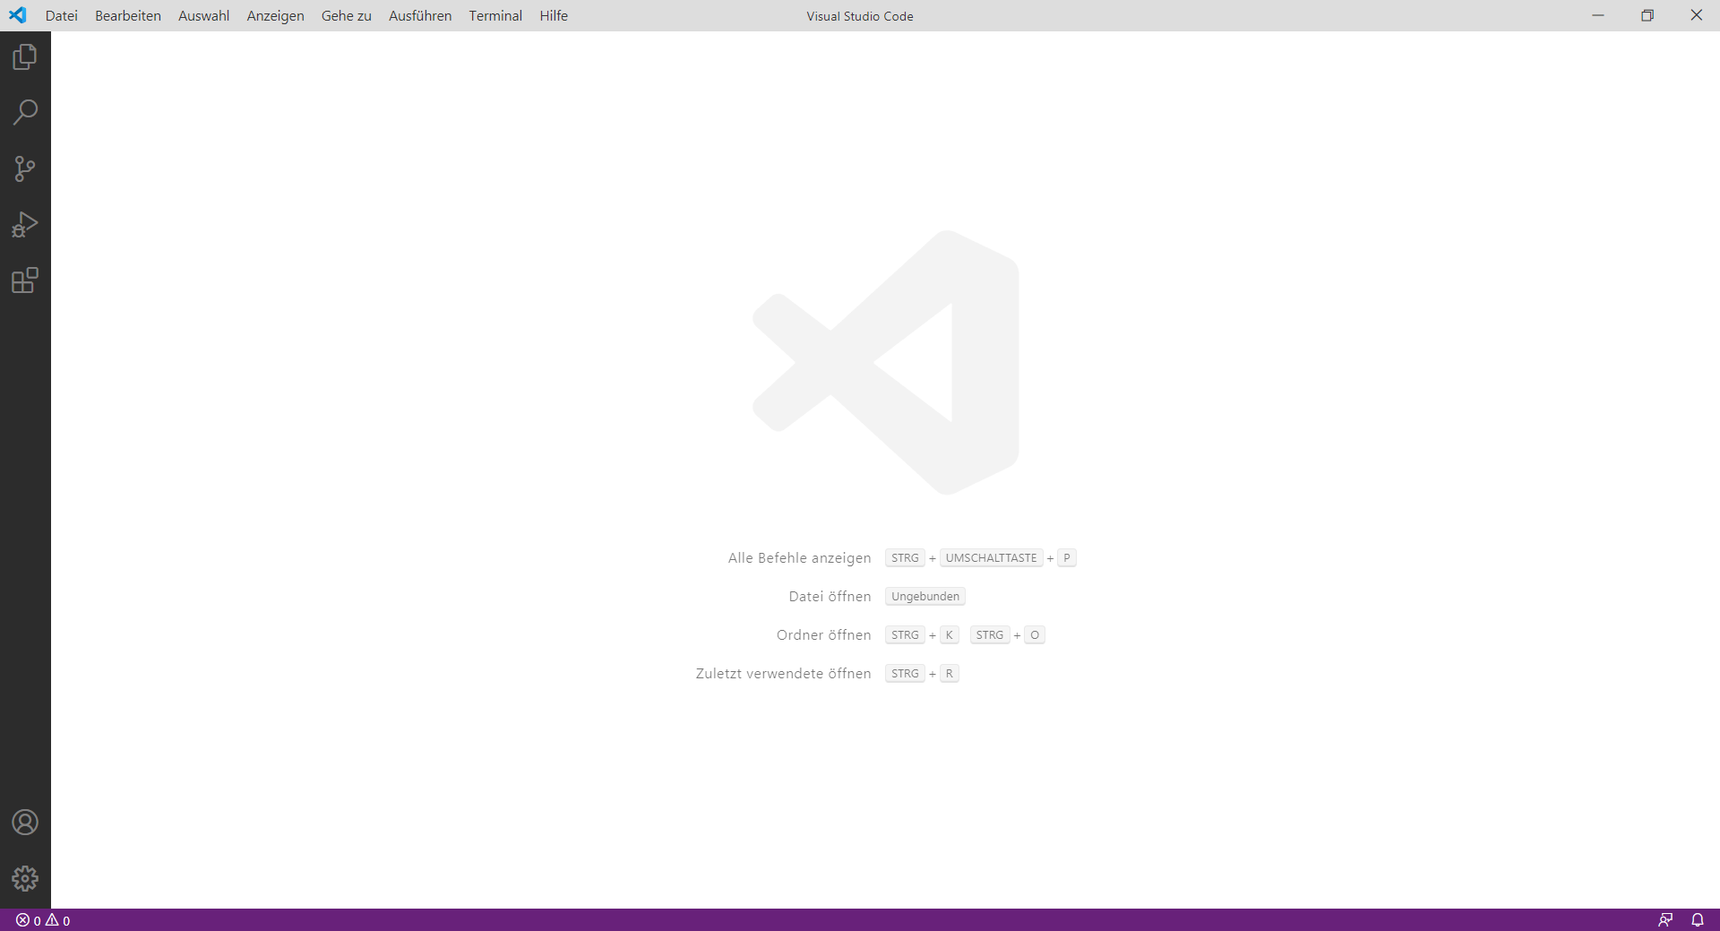The image size is (1720, 931).
Task: Open the Auswahl menu
Action: click(203, 15)
